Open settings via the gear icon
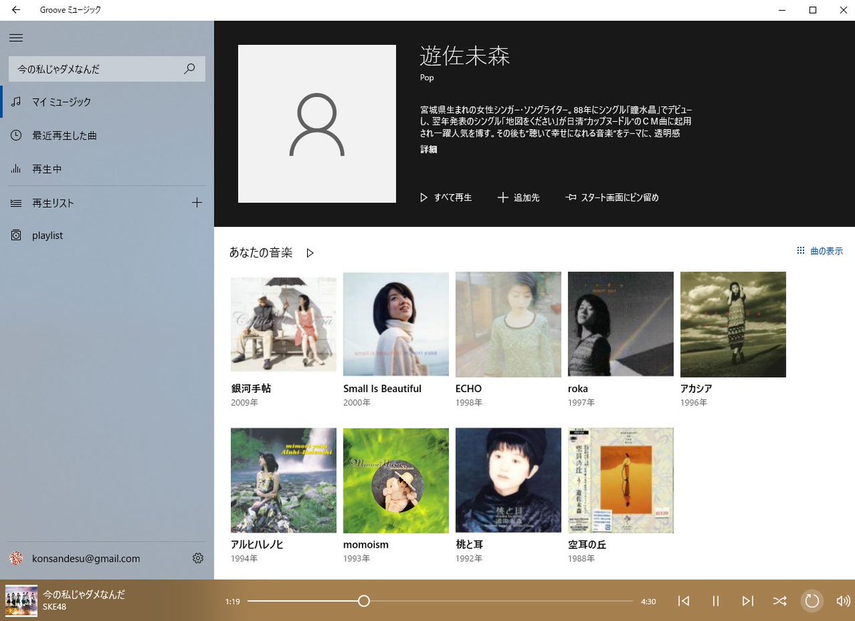 pyautogui.click(x=198, y=558)
